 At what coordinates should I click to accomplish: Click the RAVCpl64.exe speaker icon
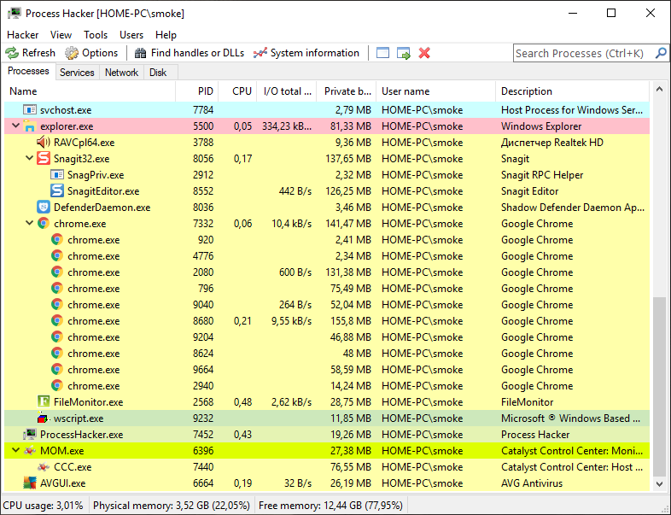point(44,143)
